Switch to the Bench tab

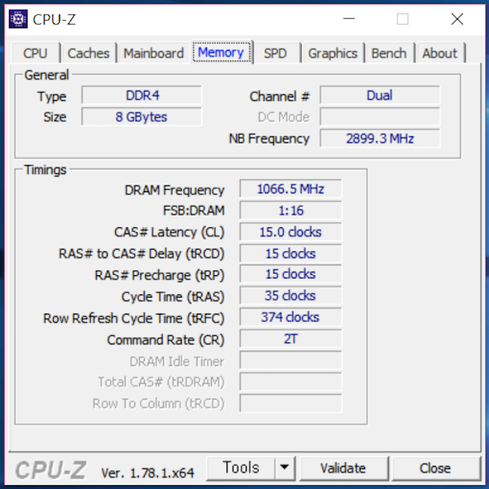point(389,53)
